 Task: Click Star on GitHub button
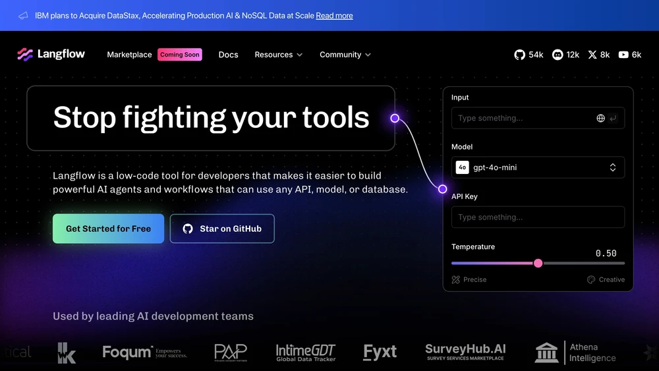tap(222, 229)
